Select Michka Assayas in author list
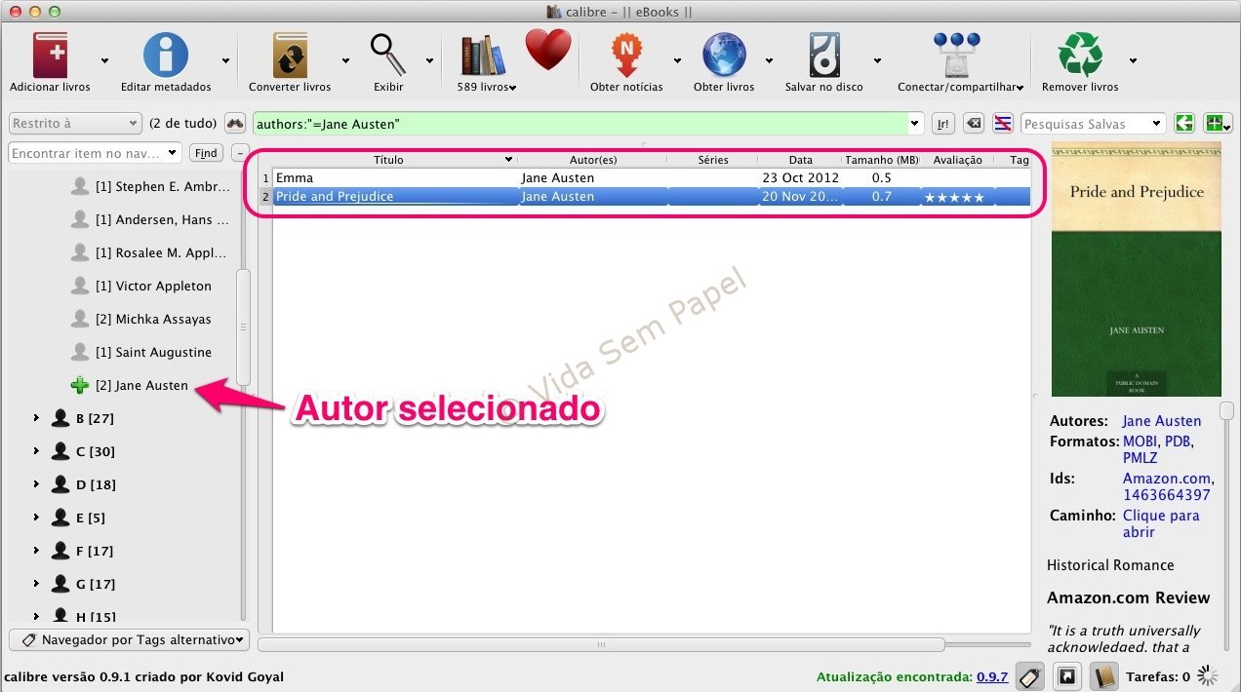 click(153, 319)
